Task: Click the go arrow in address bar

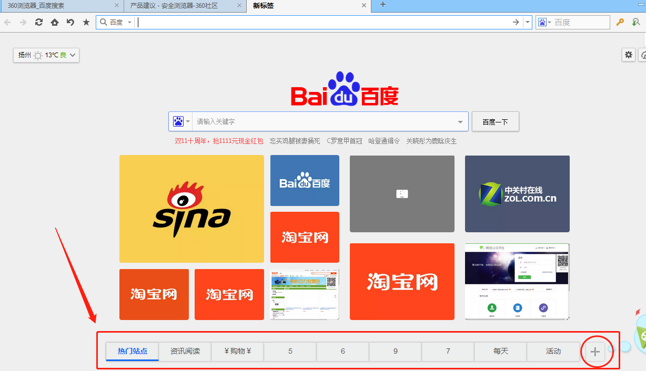Action: pyautogui.click(x=516, y=22)
